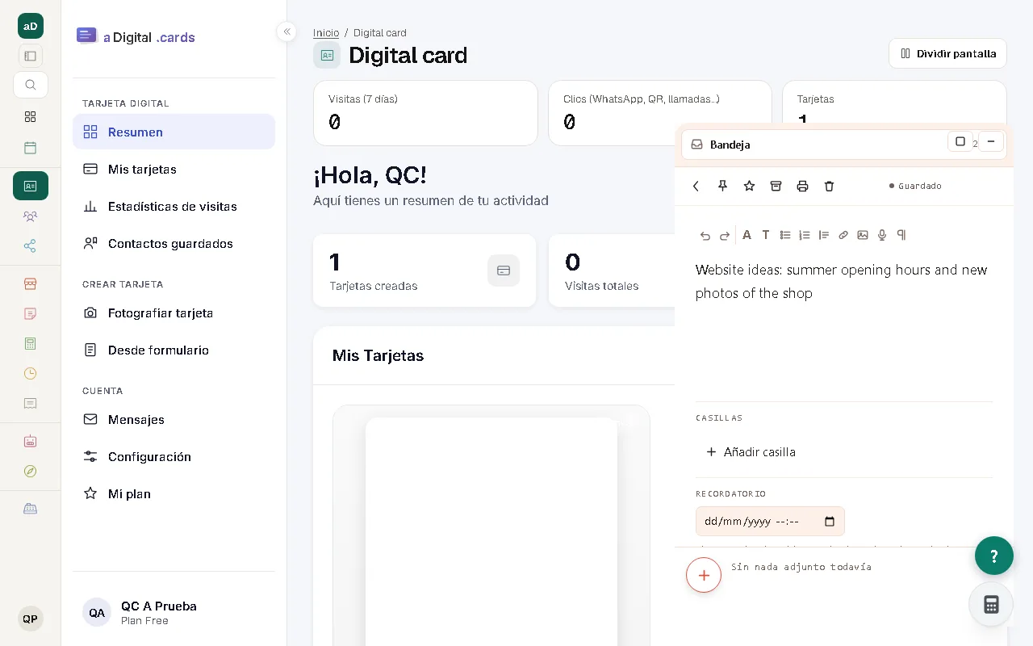Viewport: 1033px width, 646px height.
Task: Open the store icon in left rail
Action: point(31,283)
